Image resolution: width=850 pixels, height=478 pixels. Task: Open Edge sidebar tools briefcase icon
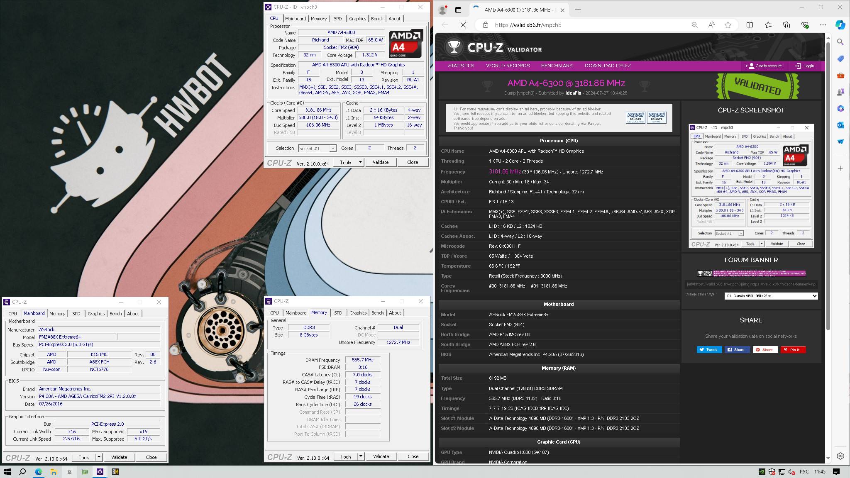[840, 75]
